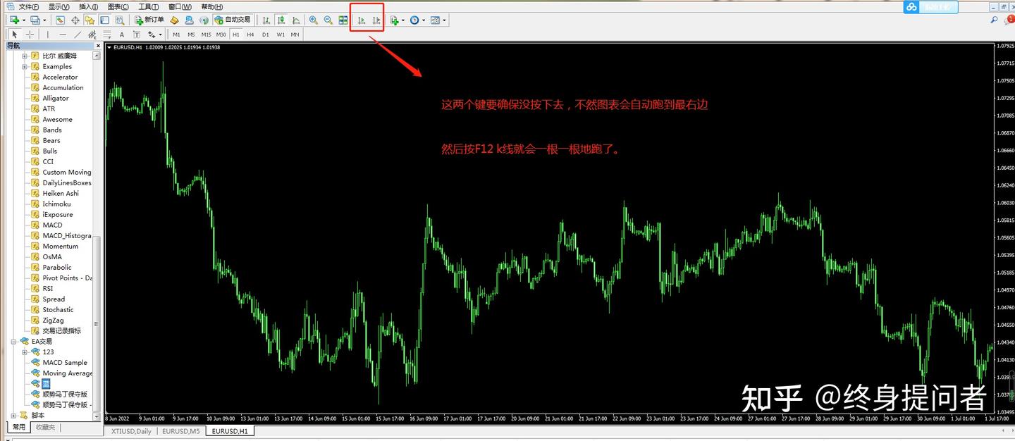Screen dimensions: 1015x441
Task: Toggle the Auto Scroll button
Action: pos(362,20)
